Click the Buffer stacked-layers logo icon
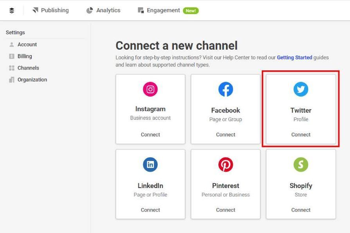 coord(12,11)
